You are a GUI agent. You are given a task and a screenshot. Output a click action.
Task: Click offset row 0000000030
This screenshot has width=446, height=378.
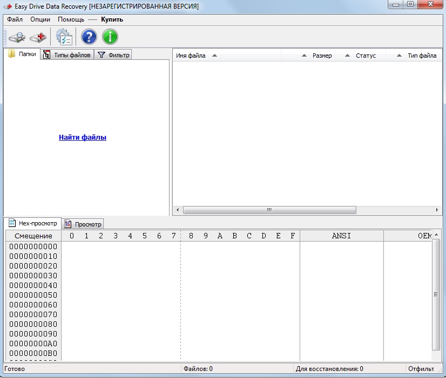point(33,276)
